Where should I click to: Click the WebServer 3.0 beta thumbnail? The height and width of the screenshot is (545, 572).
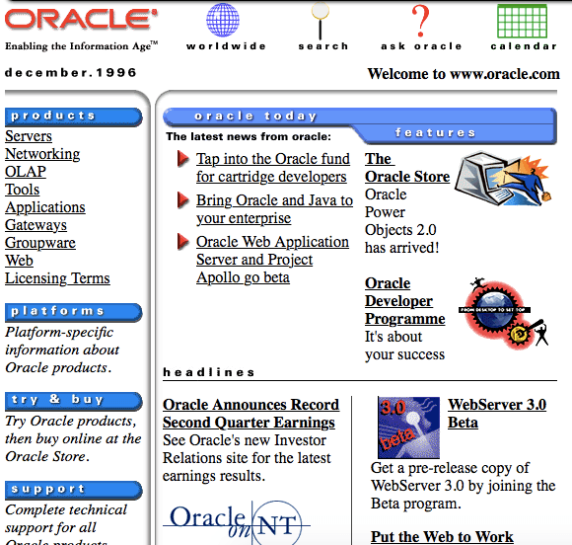tap(408, 428)
